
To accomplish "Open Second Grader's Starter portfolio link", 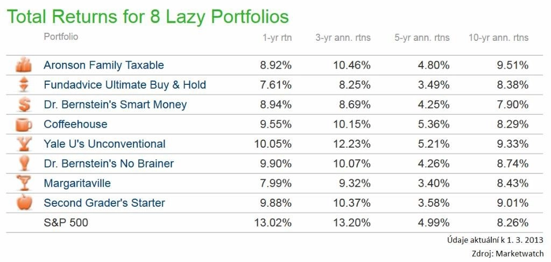I will [x=104, y=203].
